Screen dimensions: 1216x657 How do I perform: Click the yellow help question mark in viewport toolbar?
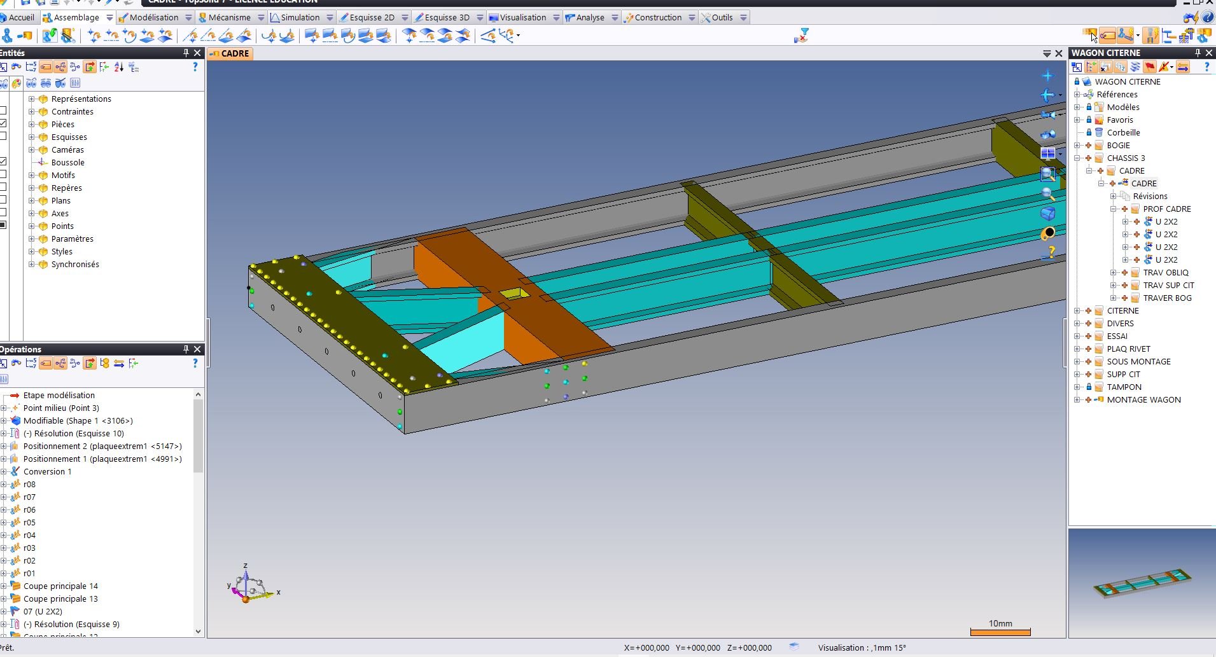[1049, 252]
